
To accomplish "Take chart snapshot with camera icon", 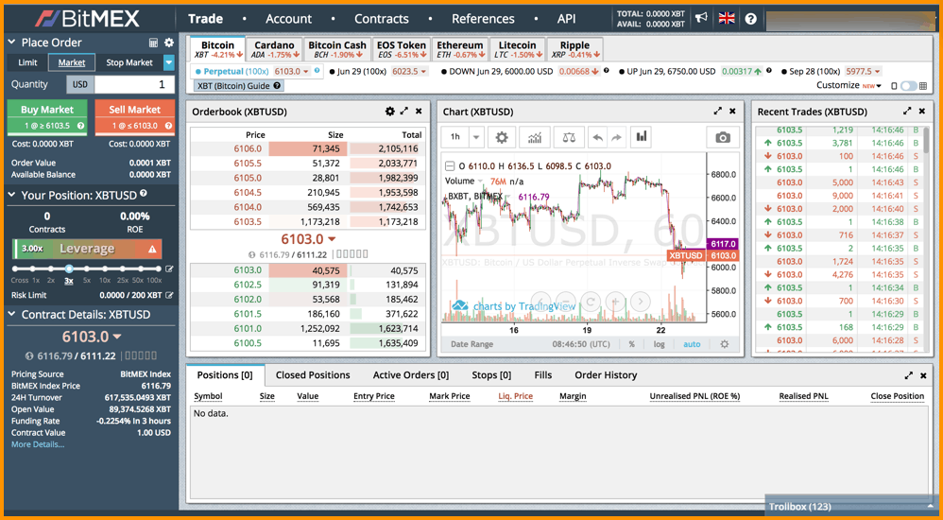I will click(x=722, y=137).
